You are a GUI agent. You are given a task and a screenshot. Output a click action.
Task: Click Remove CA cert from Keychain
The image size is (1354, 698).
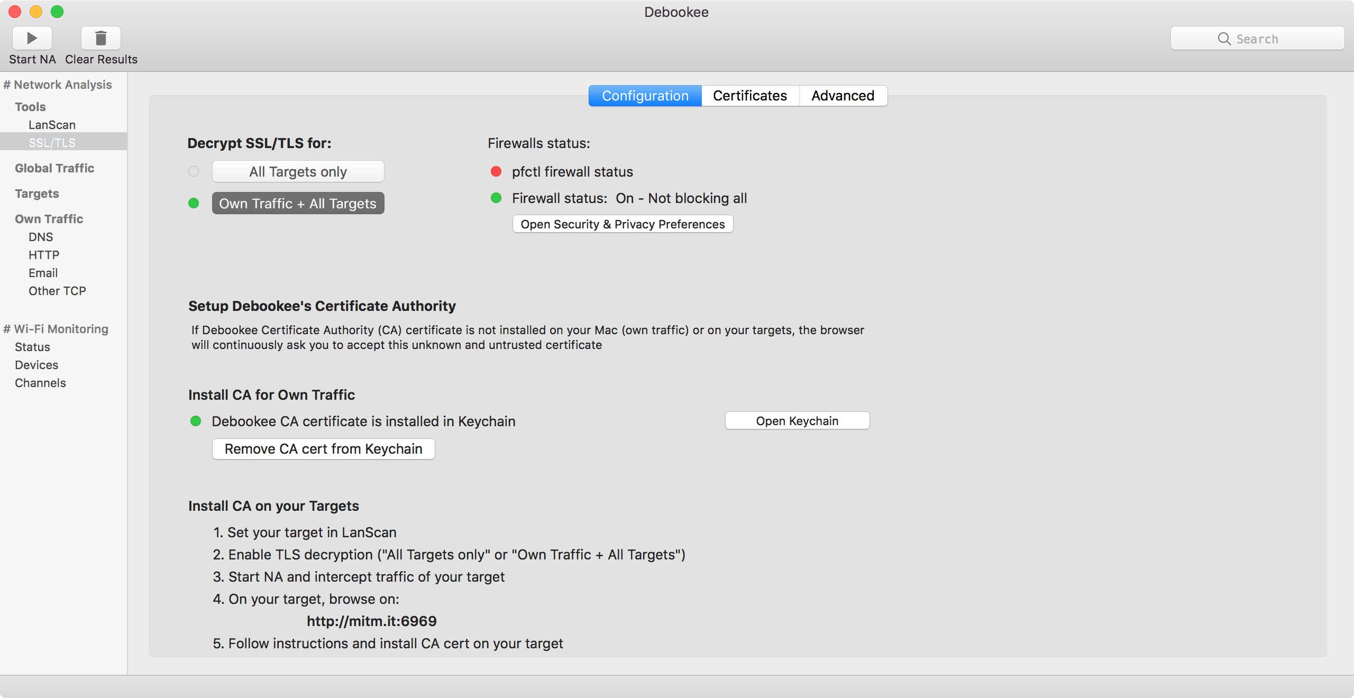[323, 448]
